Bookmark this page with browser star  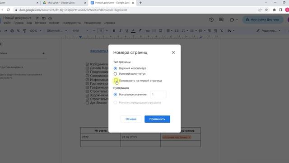[266, 10]
